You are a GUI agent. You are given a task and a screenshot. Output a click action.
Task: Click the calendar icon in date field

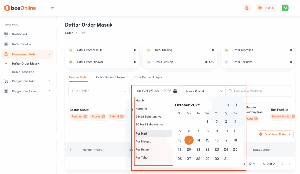tap(175, 91)
